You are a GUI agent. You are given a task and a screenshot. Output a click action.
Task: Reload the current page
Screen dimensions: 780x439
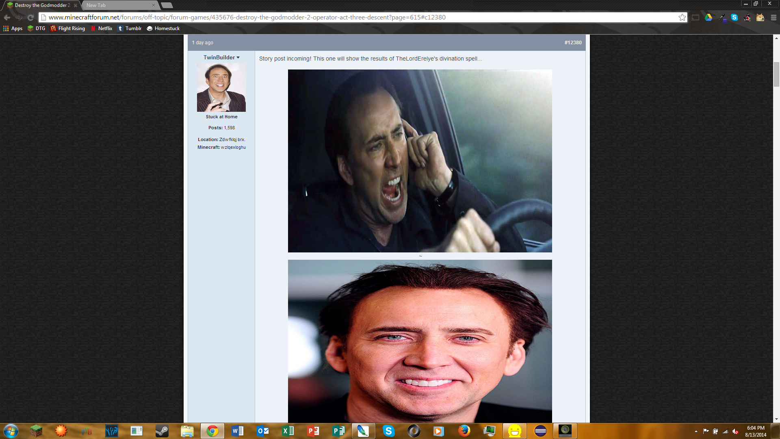[x=30, y=17]
